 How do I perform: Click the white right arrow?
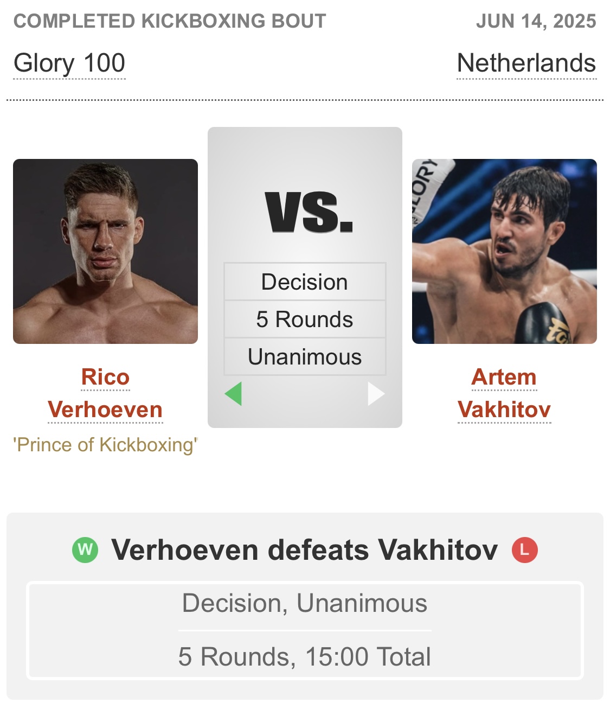coord(375,394)
